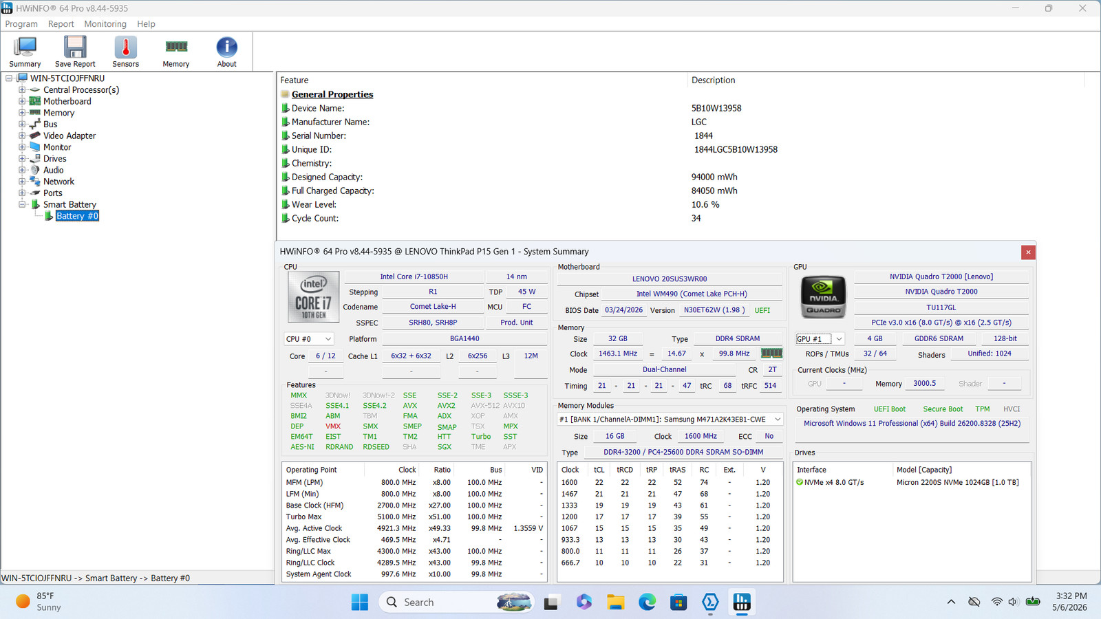1101x619 pixels.
Task: Click the taskbar Search box
Action: coord(456,602)
